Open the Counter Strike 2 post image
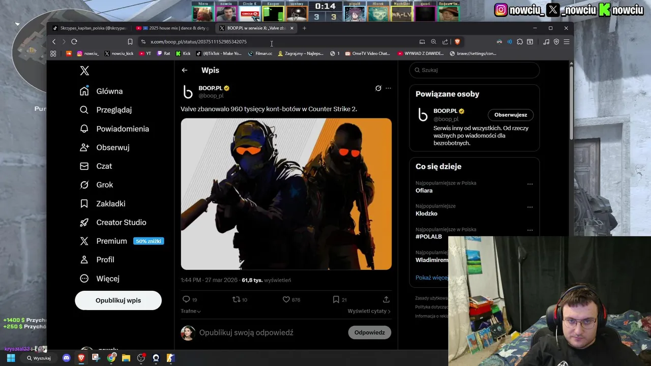 tap(286, 194)
